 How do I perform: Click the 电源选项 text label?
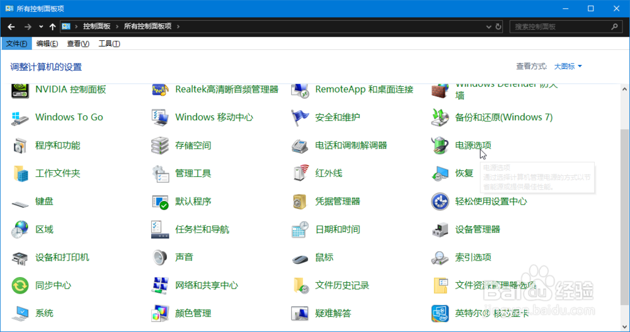(x=473, y=146)
